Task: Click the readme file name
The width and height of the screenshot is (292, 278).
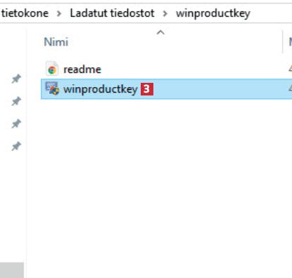Action: coord(82,69)
